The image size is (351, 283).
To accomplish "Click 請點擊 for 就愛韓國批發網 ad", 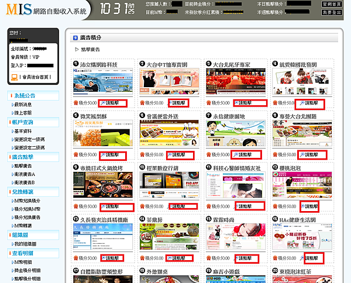I will click(309, 104).
